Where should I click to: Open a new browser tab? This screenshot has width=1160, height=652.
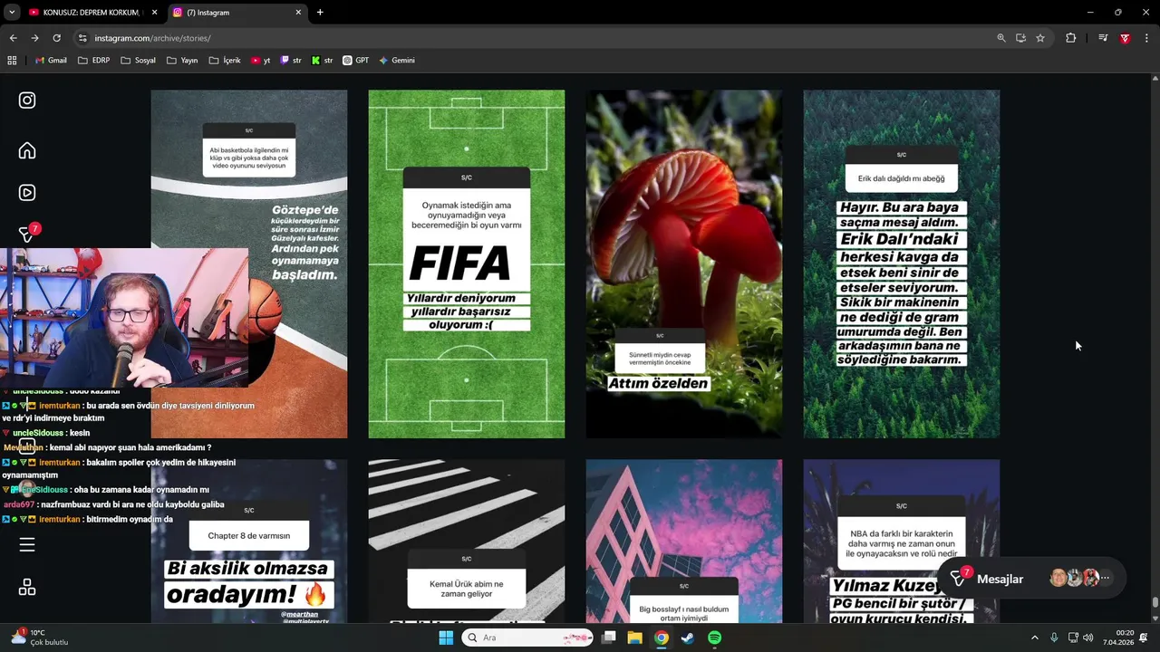(320, 13)
